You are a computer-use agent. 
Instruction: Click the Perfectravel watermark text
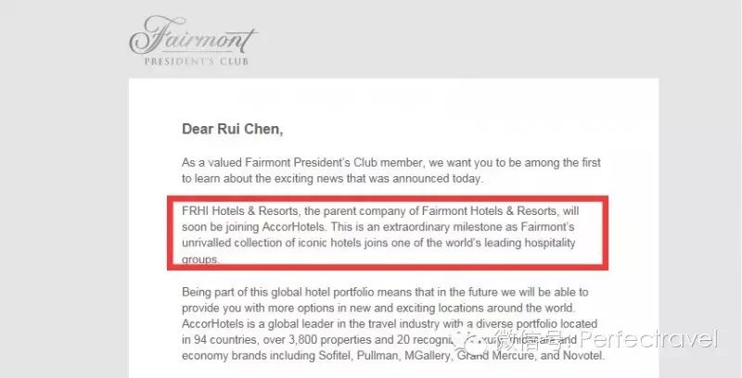[x=648, y=339]
